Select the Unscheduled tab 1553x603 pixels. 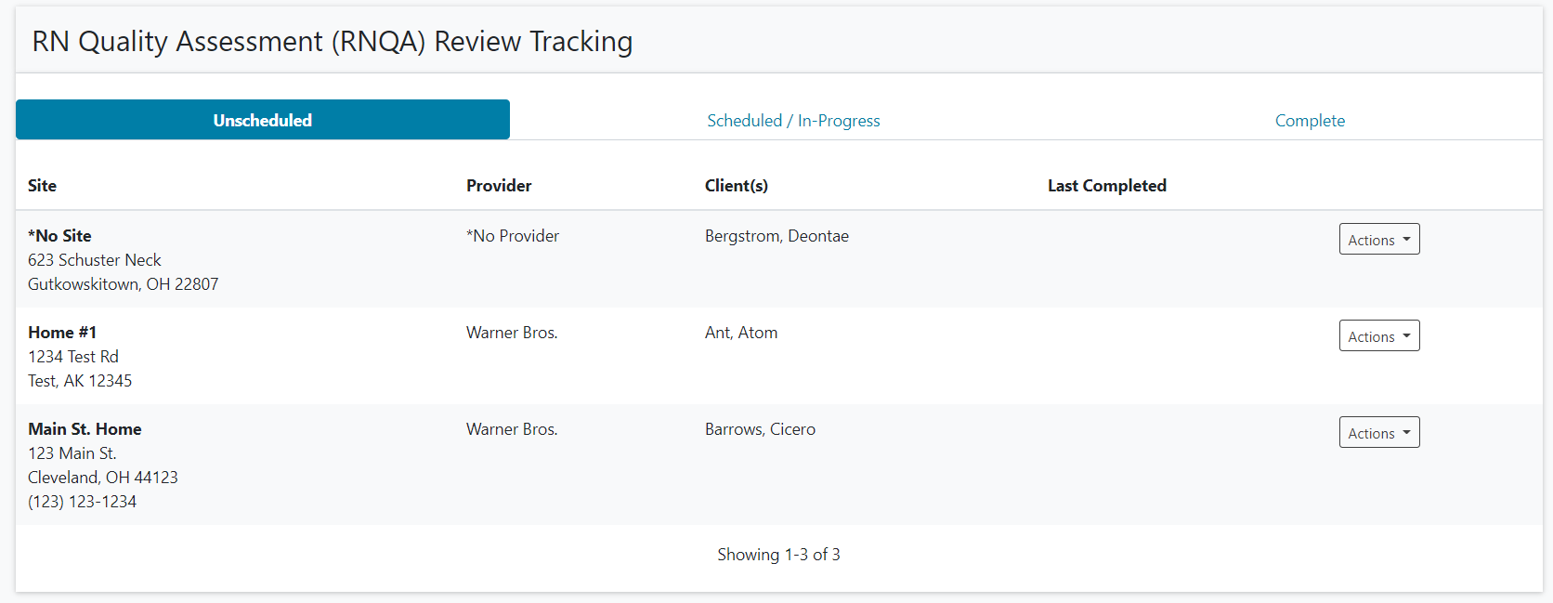pos(263,121)
